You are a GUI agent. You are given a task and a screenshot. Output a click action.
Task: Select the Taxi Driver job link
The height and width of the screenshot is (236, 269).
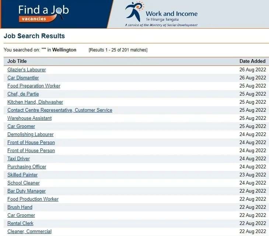18,158
